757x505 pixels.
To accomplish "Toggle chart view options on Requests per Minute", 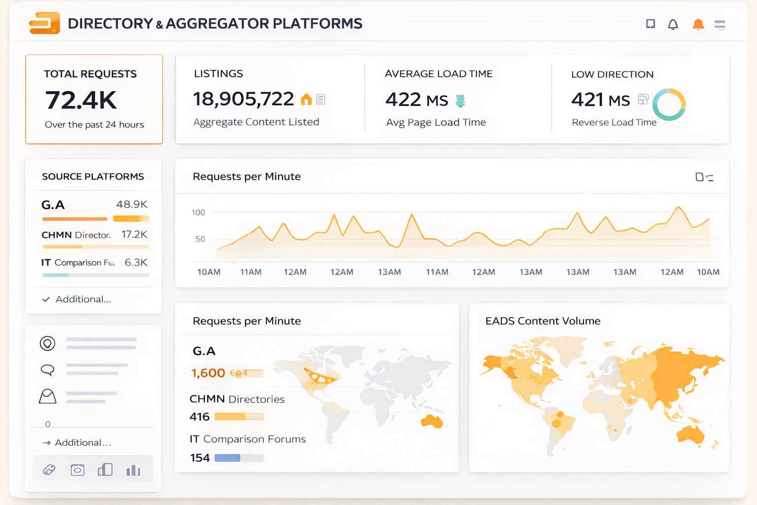I will pyautogui.click(x=704, y=177).
